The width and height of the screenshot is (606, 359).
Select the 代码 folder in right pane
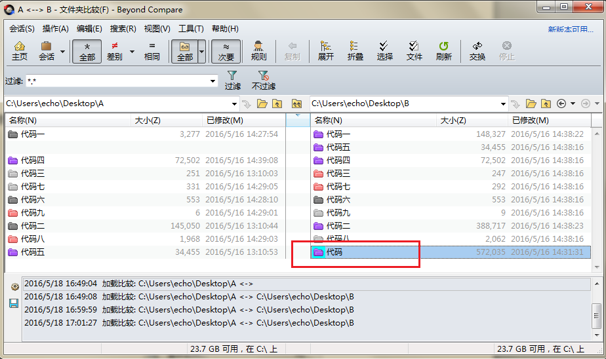[451, 252]
